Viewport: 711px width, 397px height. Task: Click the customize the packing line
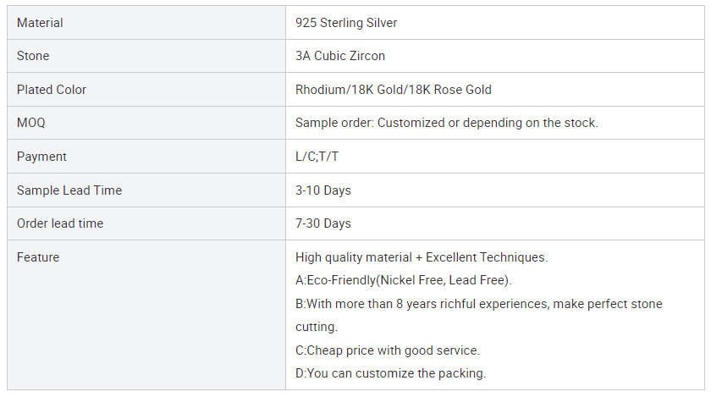coord(390,373)
